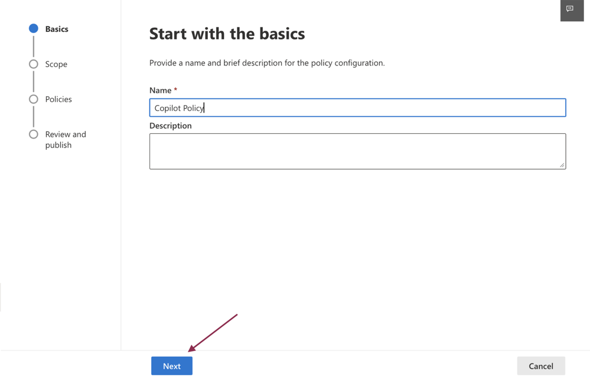Select the Review and publish step circle
This screenshot has width=590, height=387.
click(x=34, y=134)
